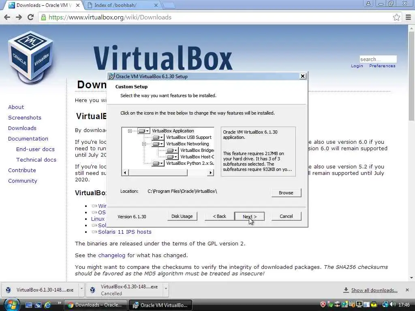Click the Show Desktop quick launch icon
The height and width of the screenshot is (311, 415).
(28, 305)
